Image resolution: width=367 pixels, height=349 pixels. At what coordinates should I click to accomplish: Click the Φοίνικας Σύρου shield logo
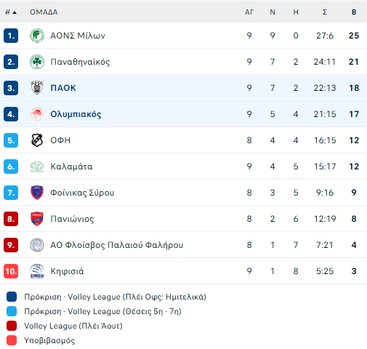tap(37, 193)
